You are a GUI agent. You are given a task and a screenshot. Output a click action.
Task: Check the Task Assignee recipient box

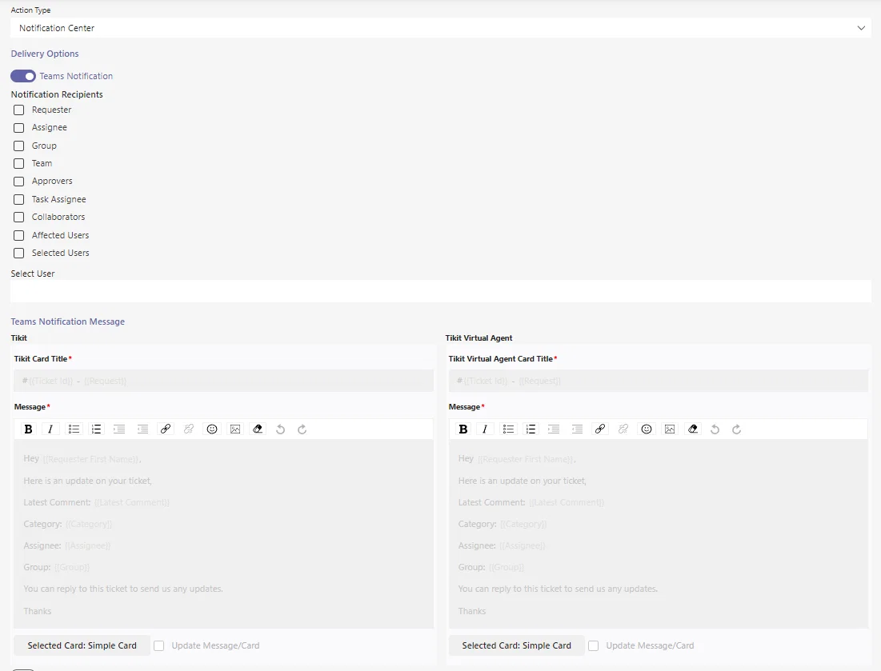click(x=18, y=199)
